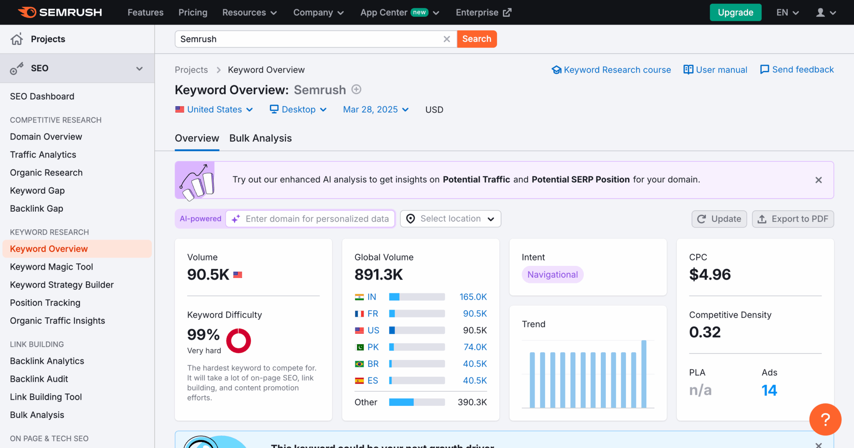854x448 pixels.
Task: Expand the Resources menu
Action: 249,13
